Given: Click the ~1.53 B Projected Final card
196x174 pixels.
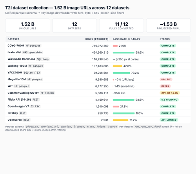Looking at the screenshot, I should 168,25.
